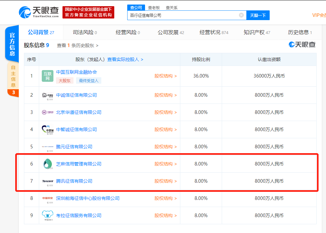Click the 持股比例 column header
This screenshot has height=233, width=326.
[201, 59]
